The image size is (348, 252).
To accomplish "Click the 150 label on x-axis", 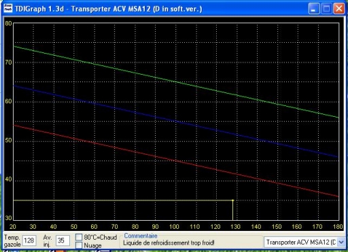I will [277, 226].
